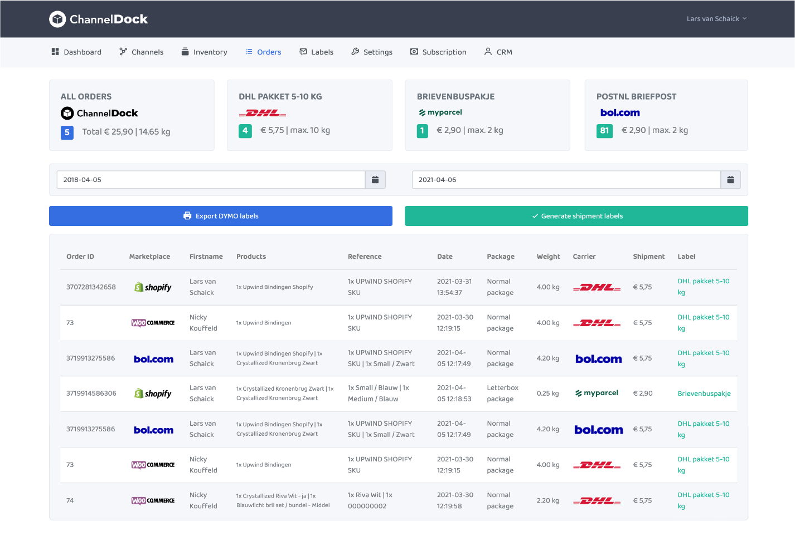This screenshot has width=795, height=541.
Task: Open the Subscription menu item
Action: pos(438,52)
